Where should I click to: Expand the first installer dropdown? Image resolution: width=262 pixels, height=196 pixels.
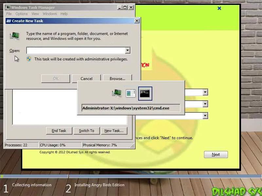click(x=205, y=92)
